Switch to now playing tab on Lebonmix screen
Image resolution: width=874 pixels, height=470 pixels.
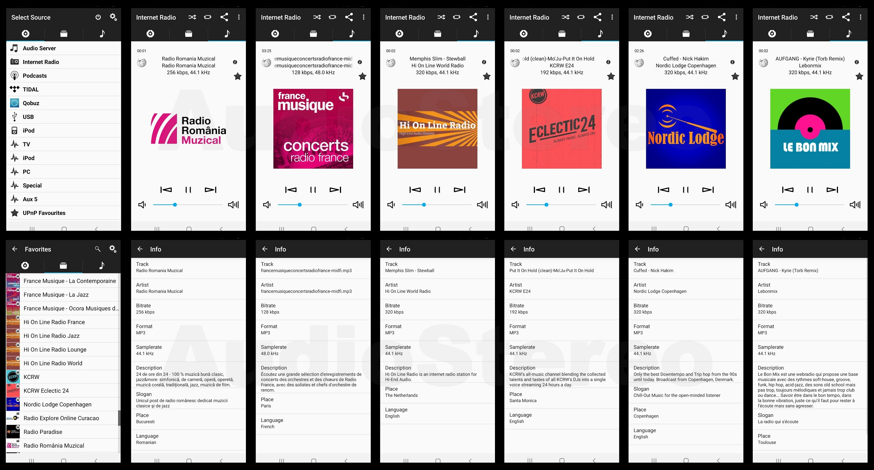click(x=849, y=33)
